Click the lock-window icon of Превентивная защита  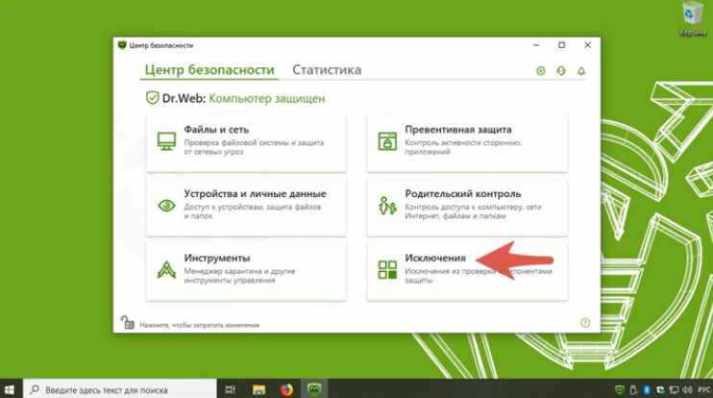tap(387, 141)
